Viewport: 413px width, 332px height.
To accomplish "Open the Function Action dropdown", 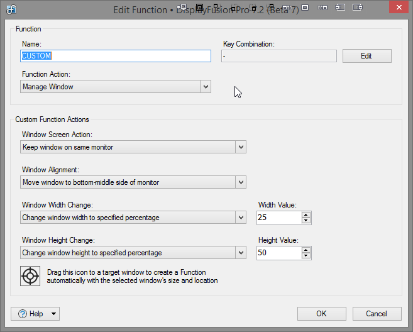I will pyautogui.click(x=206, y=87).
